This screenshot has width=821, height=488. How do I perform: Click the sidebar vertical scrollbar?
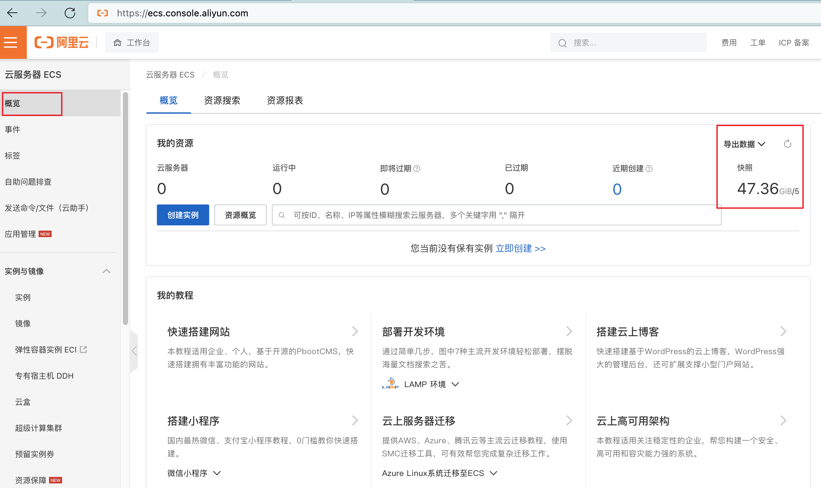click(x=125, y=208)
